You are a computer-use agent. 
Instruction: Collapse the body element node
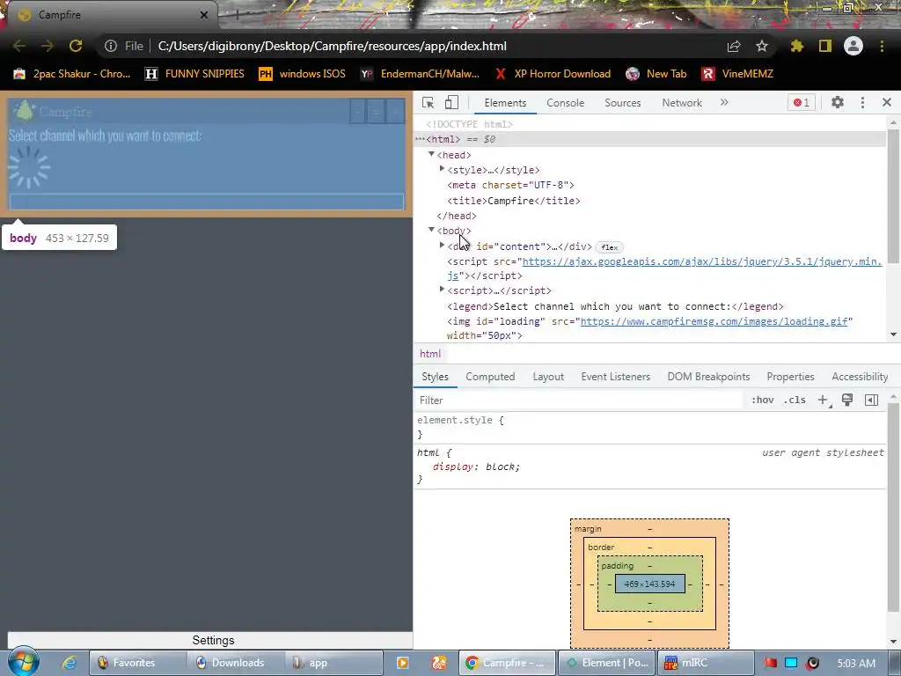click(x=431, y=230)
